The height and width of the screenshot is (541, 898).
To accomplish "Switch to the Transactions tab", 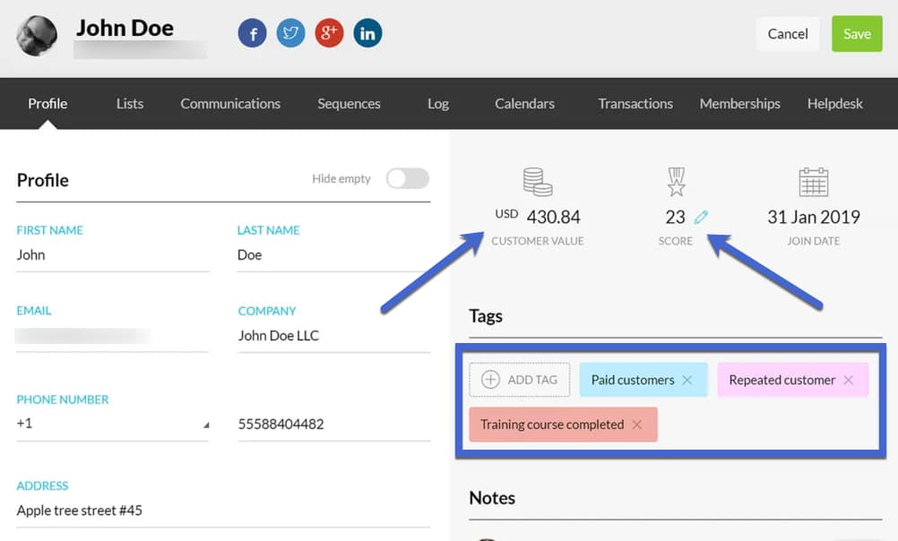I will [635, 103].
